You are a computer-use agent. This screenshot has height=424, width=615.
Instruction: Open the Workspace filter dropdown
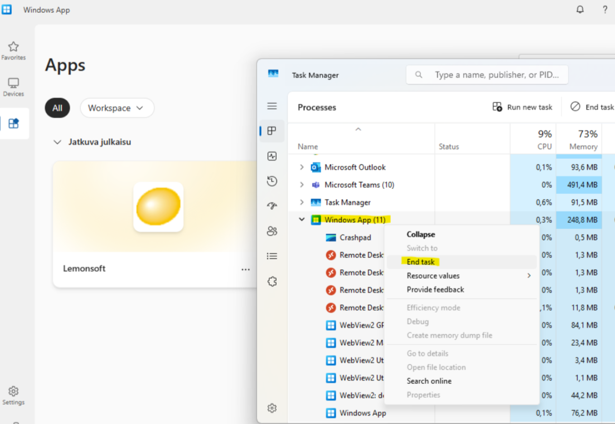pyautogui.click(x=117, y=108)
